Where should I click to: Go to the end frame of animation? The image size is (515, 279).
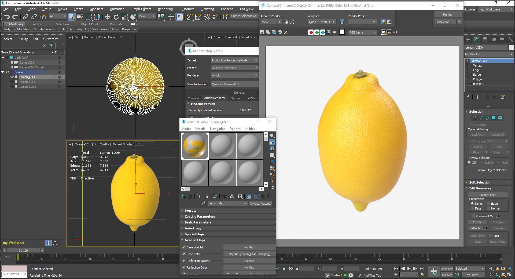[x=422, y=269]
